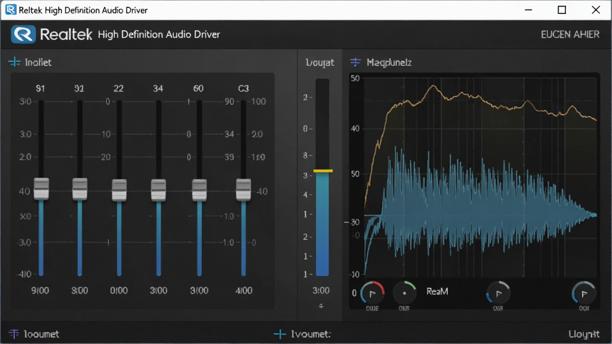Click the Realtek logo icon in header

click(x=23, y=34)
